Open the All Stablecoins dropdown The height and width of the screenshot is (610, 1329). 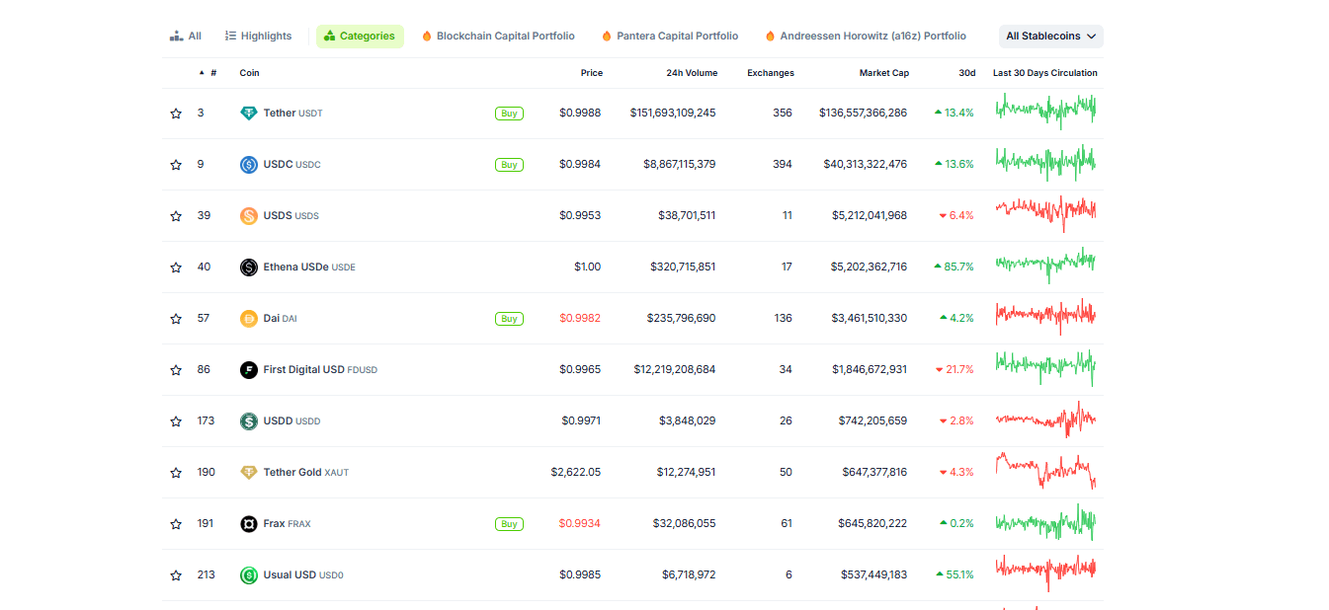[x=1051, y=37]
